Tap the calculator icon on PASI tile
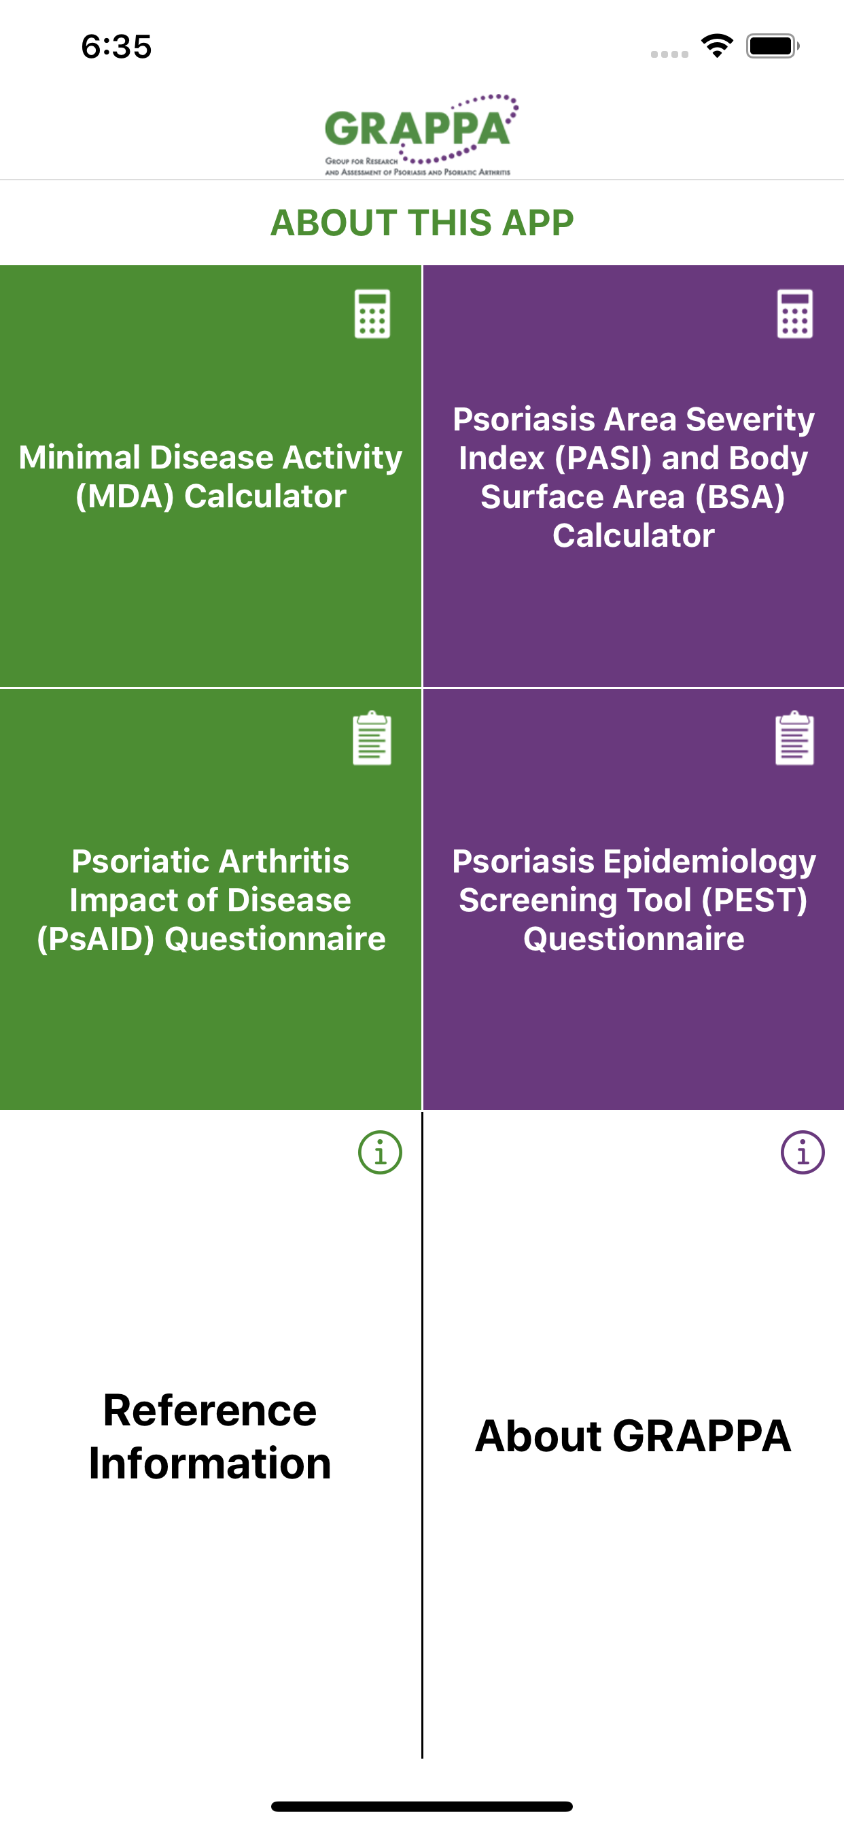 [795, 314]
